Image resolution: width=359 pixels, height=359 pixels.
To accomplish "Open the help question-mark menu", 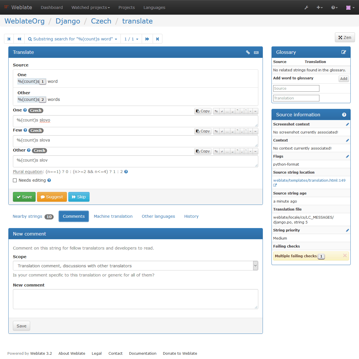I will coord(334,7).
